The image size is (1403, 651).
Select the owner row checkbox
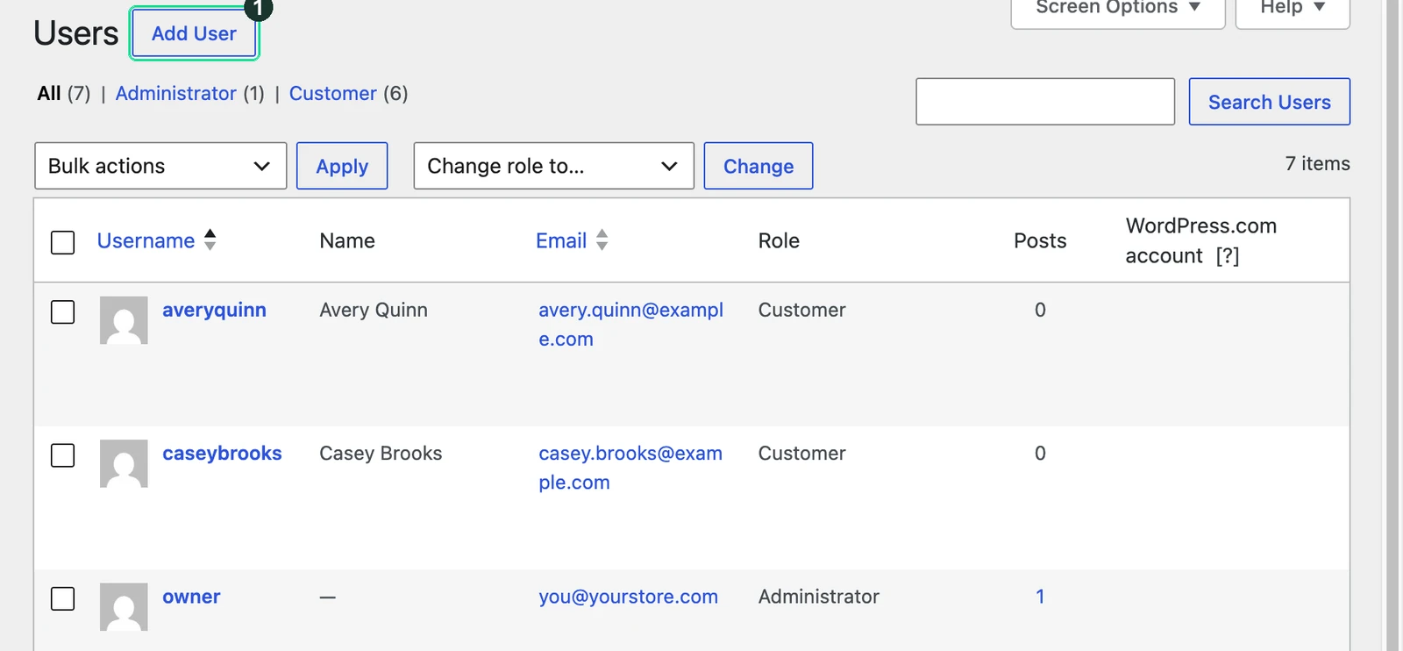(x=63, y=598)
